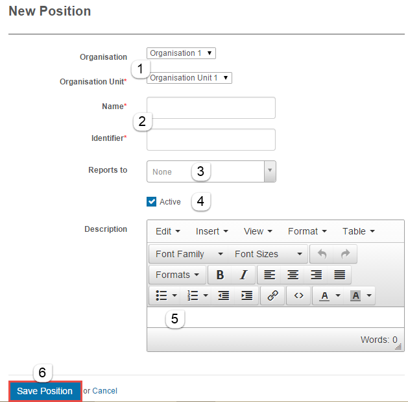Insert a bullet list
Image resolution: width=408 pixels, height=402 pixels.
click(162, 295)
